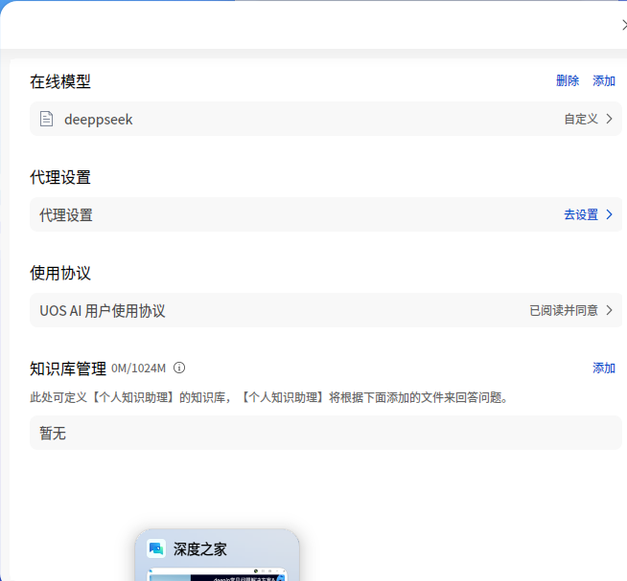Open the deeppseek model row
Screen dimensions: 627x581
[326, 119]
